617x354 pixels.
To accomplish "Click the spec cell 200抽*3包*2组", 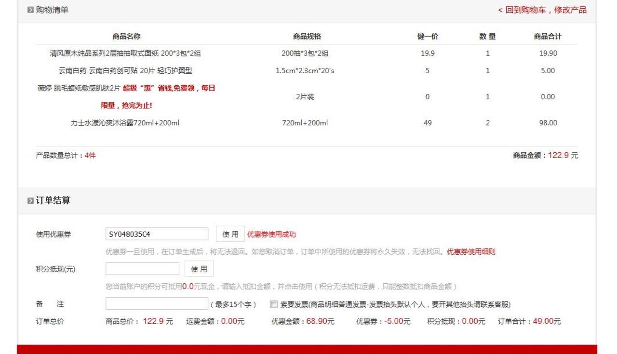I will tap(305, 53).
